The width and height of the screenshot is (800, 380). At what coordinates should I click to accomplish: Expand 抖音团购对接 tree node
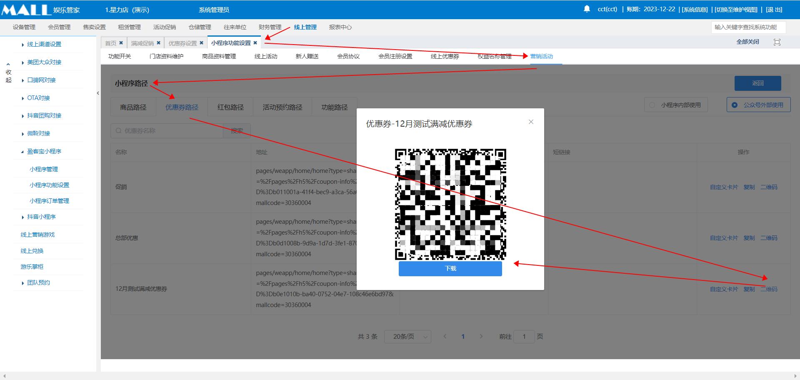tap(22, 116)
